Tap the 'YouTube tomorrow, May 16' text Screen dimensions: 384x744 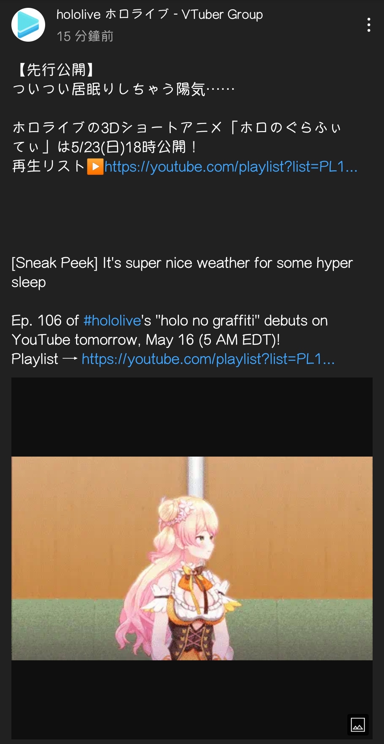point(103,340)
